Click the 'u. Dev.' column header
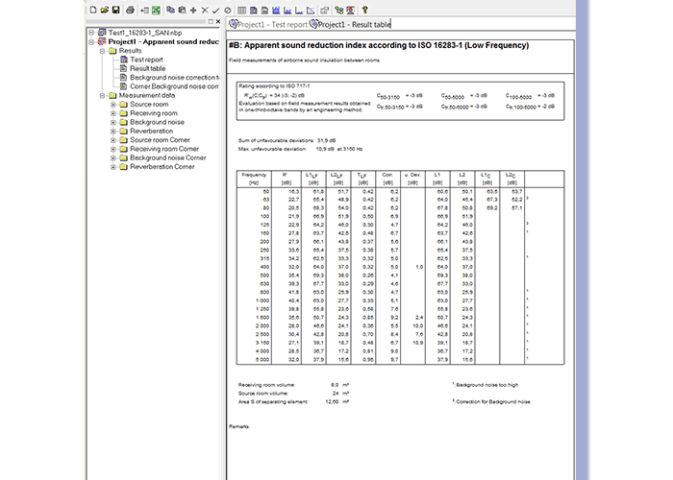The width and height of the screenshot is (673, 480). tap(412, 179)
